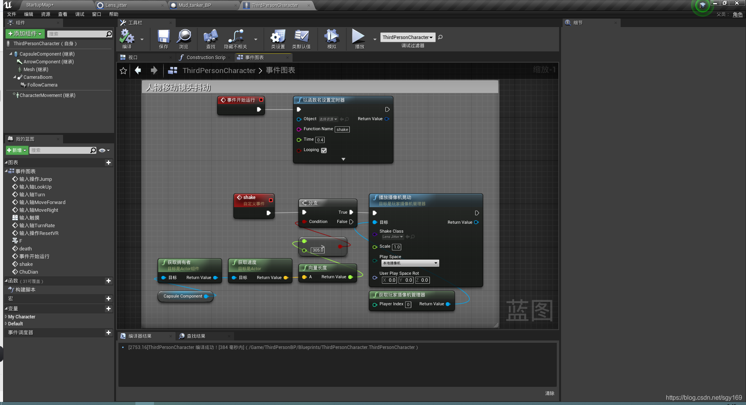
Task: Toggle the visibility eye filter in 我的蓝图 panel
Action: (x=102, y=150)
